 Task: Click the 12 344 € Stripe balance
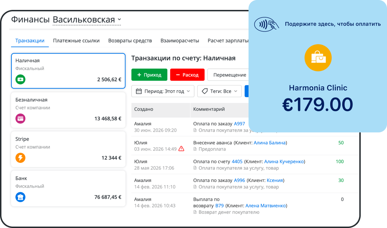tap(111, 158)
